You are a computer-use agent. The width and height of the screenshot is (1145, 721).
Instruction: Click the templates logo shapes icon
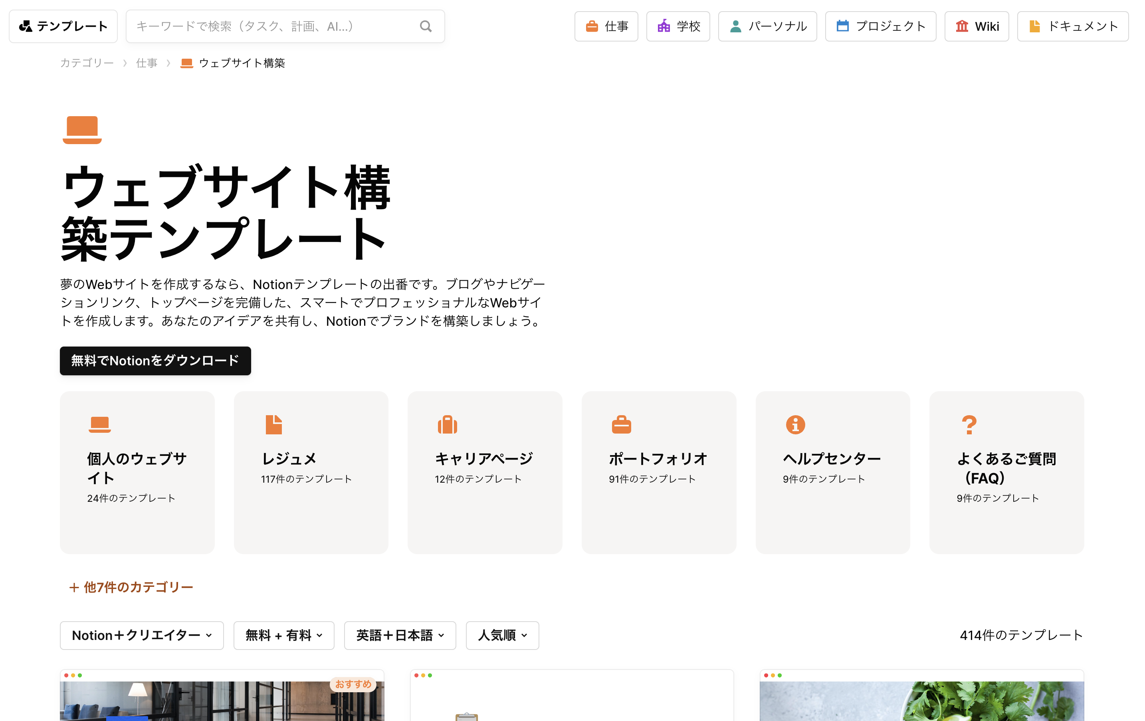(x=26, y=26)
